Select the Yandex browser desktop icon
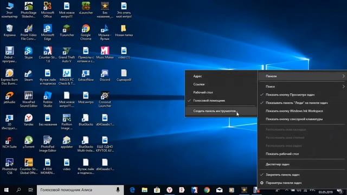This screenshot has height=195, width=347. coord(29,120)
